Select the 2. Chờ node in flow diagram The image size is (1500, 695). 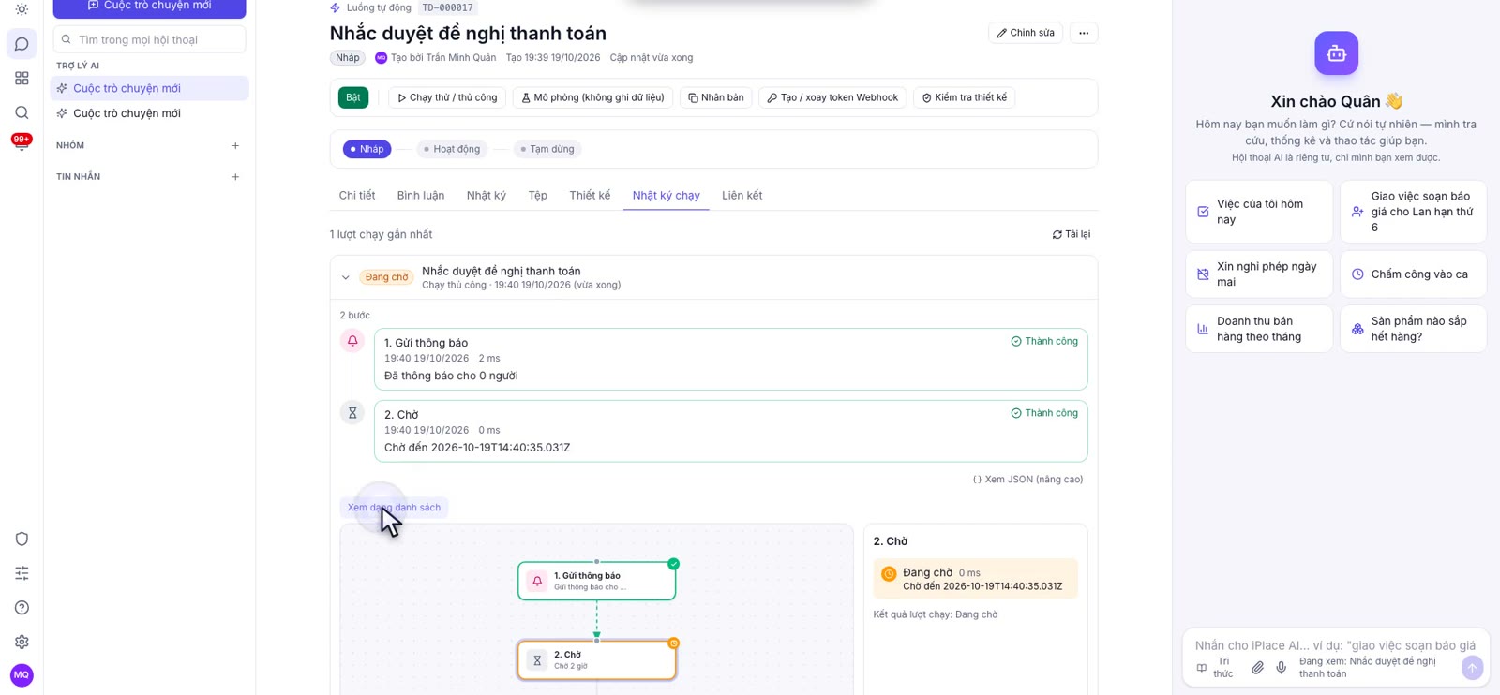[597, 660]
